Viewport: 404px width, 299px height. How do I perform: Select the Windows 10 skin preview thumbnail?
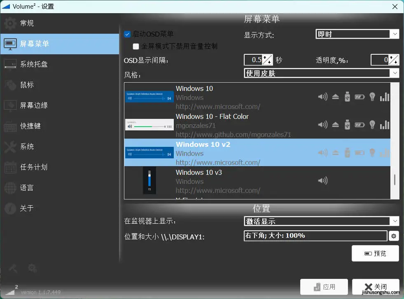tap(149, 97)
